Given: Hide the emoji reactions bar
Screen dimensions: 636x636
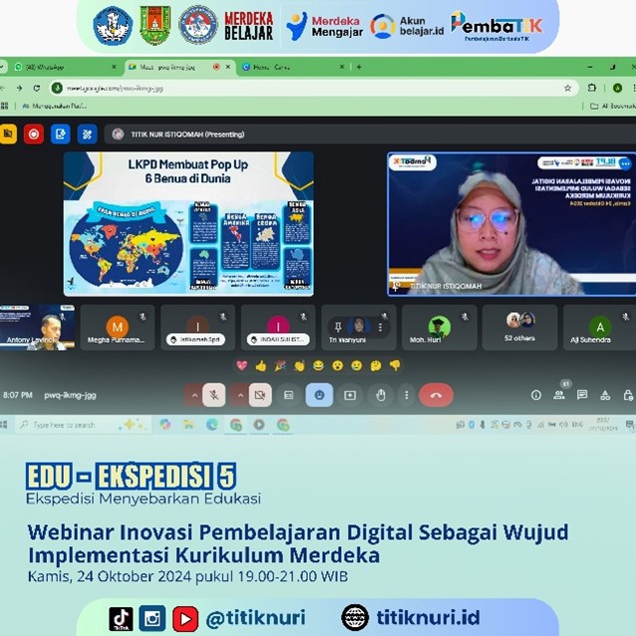Looking at the screenshot, I should (x=319, y=395).
